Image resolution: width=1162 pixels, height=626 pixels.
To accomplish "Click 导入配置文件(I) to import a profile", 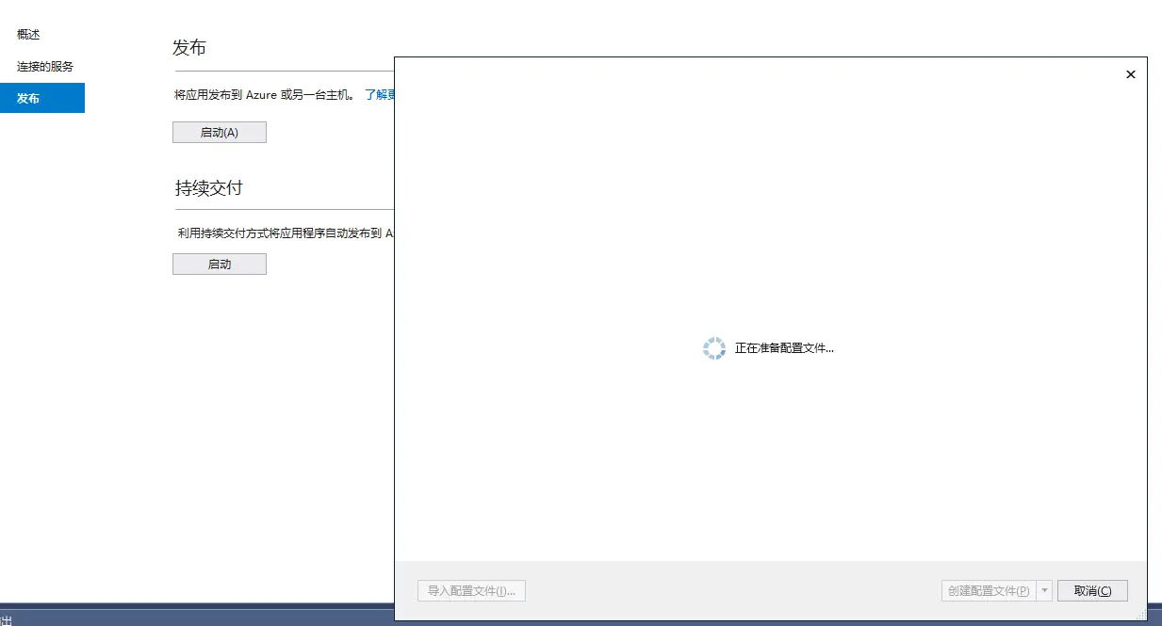I will point(471,590).
